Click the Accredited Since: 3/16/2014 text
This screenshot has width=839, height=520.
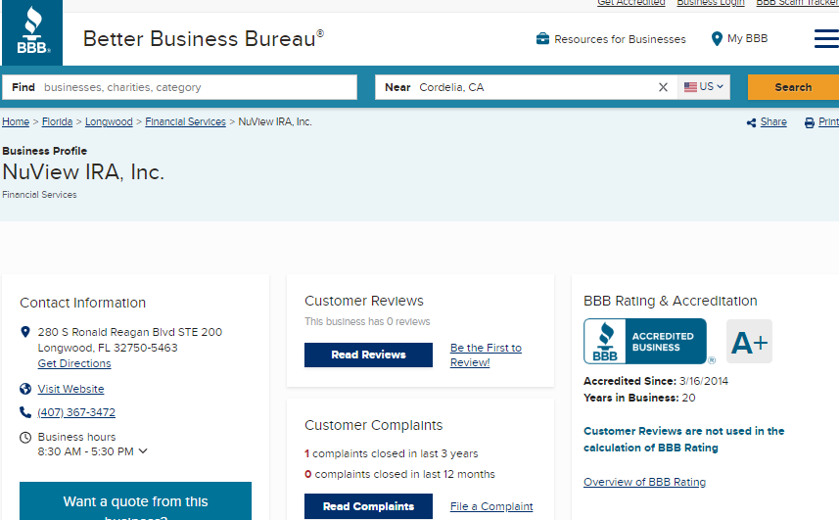pos(656,381)
